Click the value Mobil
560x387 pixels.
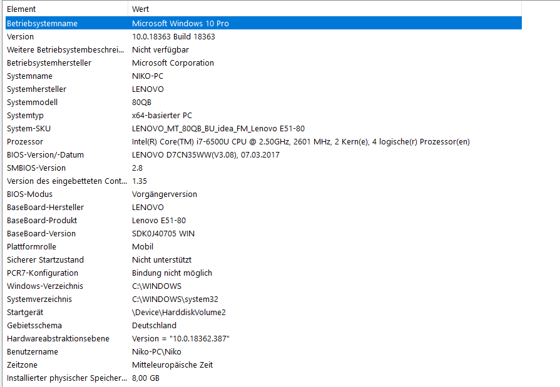point(143,247)
